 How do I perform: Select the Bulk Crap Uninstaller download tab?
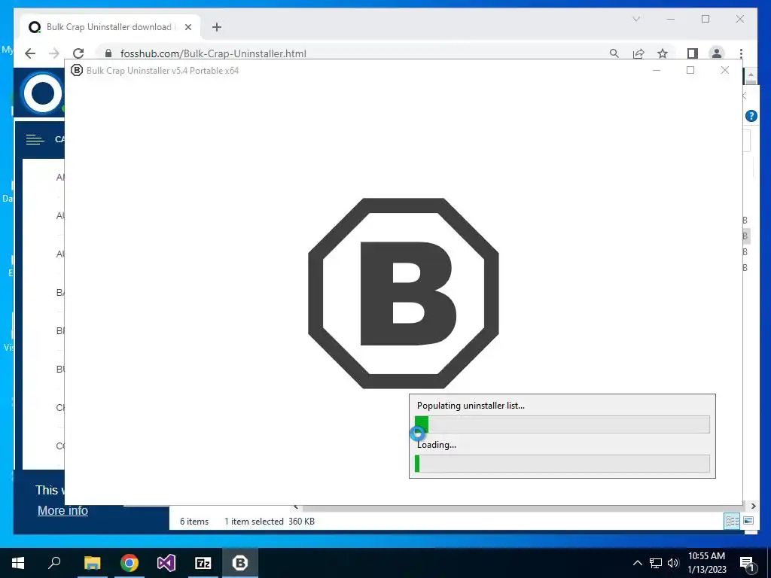click(x=110, y=27)
